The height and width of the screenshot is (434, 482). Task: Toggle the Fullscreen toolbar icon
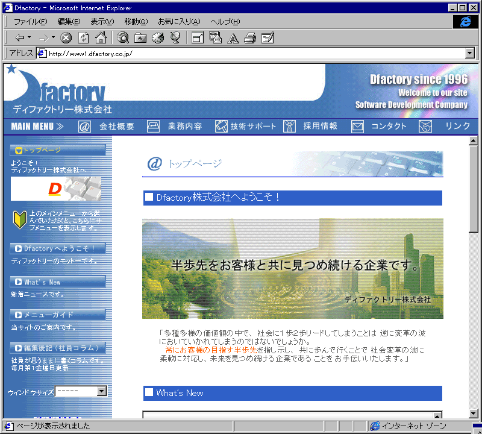click(198, 38)
